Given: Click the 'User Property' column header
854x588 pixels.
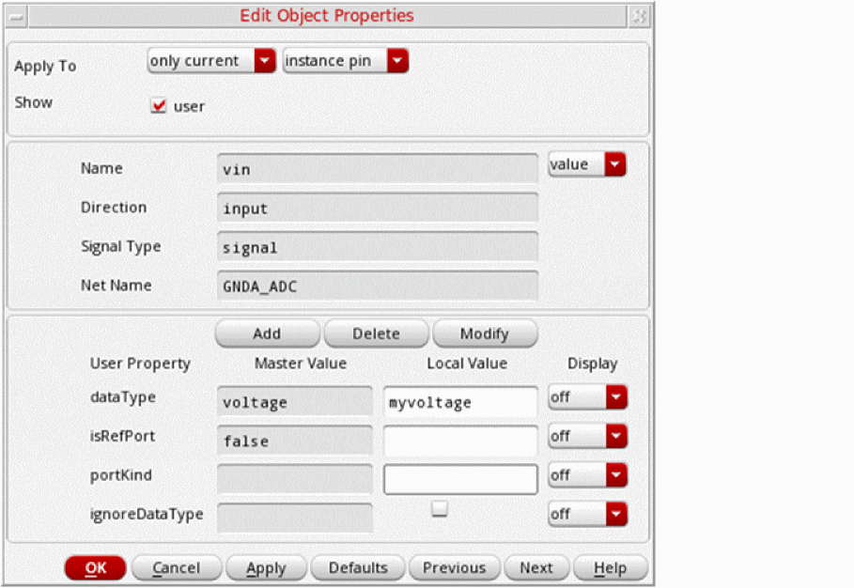Looking at the screenshot, I should click(x=140, y=364).
